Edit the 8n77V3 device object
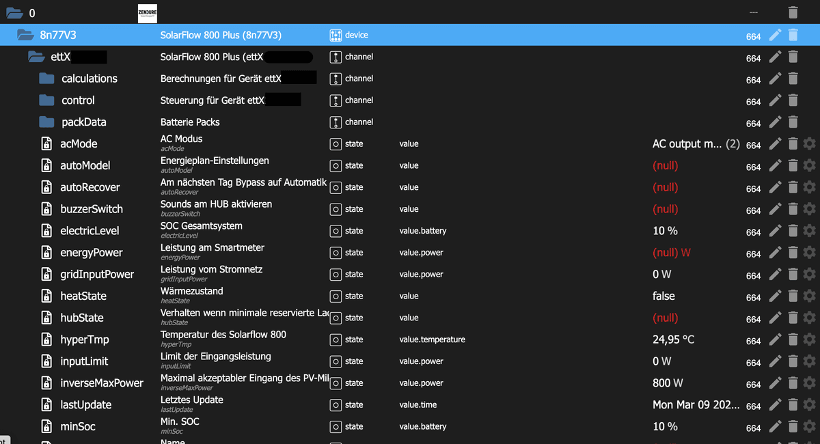Screen dimensions: 820x444 click(775, 35)
